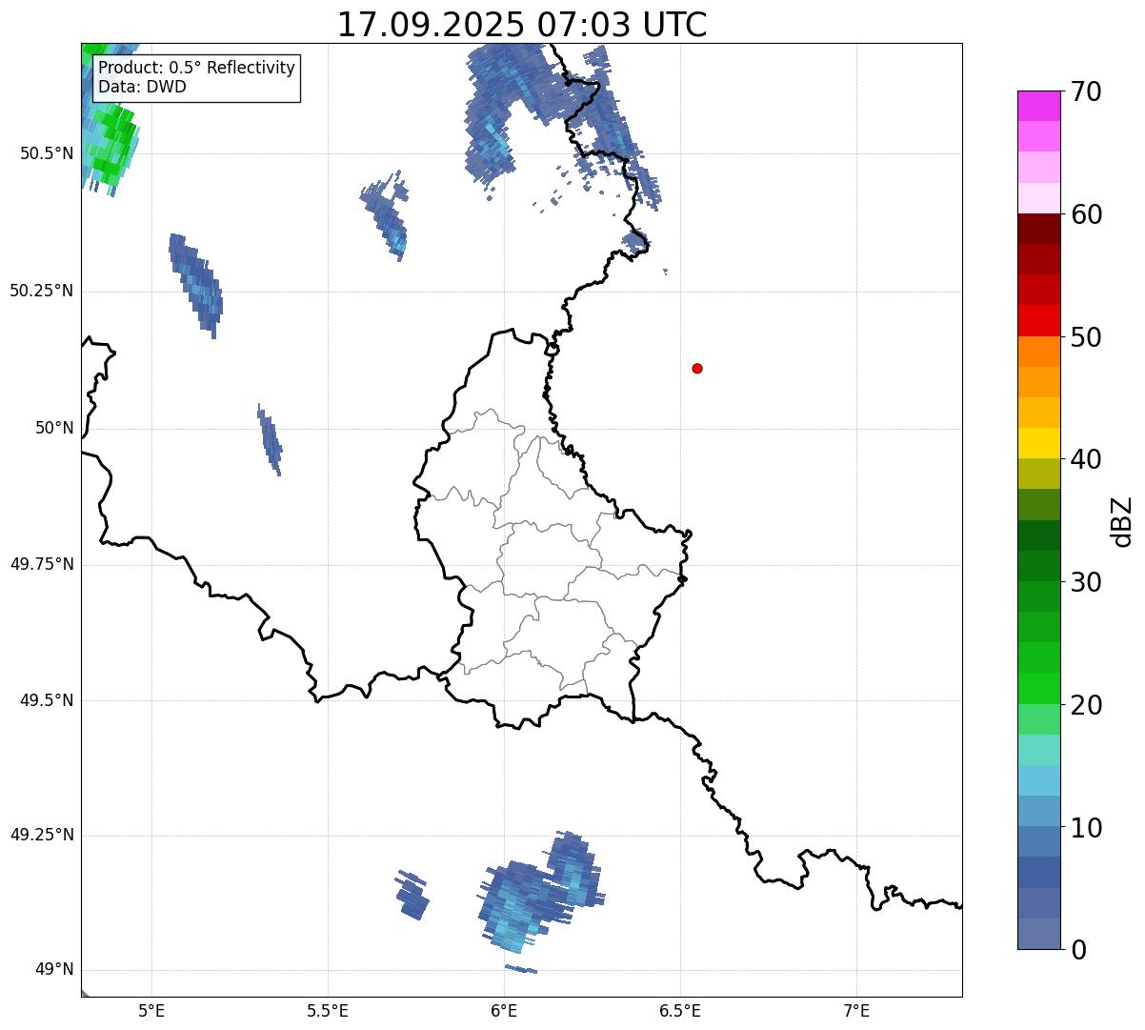Viewport: 1145px width, 1030px height.
Task: Click the "Product: 0.5° Reflectivity" label
Action: pyautogui.click(x=197, y=69)
